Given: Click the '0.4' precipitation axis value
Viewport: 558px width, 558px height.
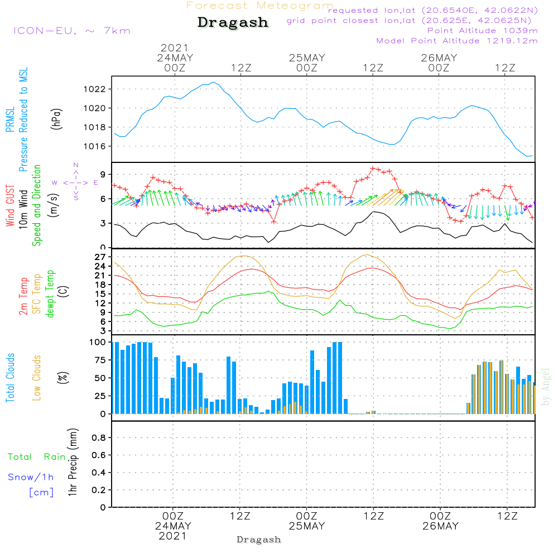Looking at the screenshot, I should tap(99, 473).
